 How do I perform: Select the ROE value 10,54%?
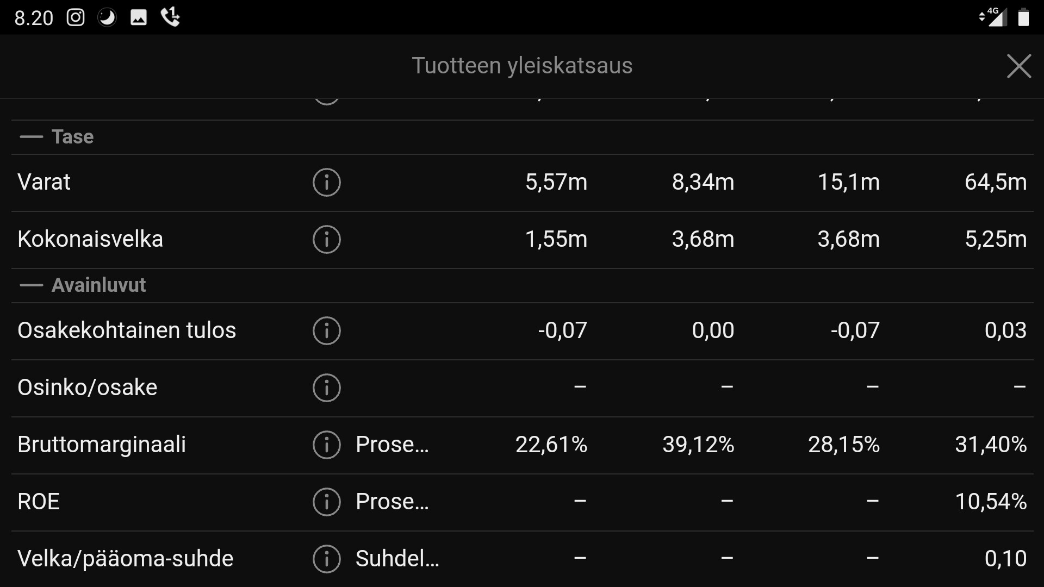pyautogui.click(x=990, y=502)
